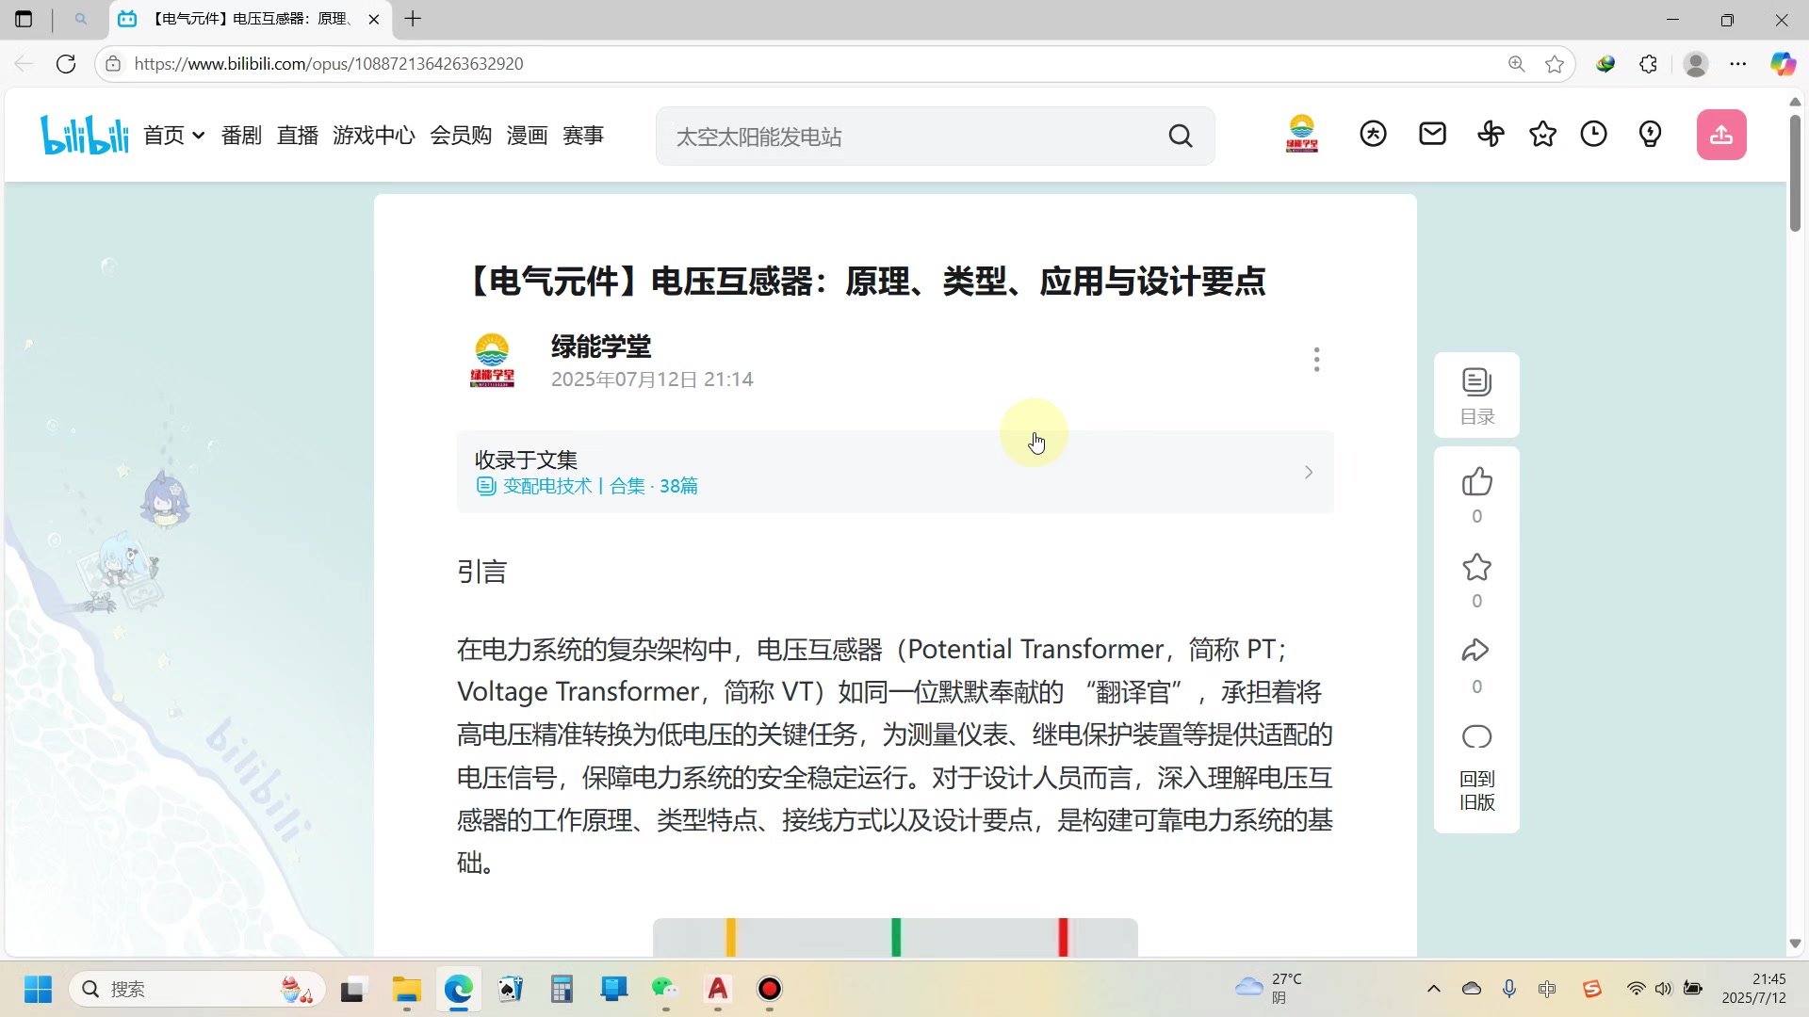This screenshot has height=1017, width=1809.
Task: Like the article with thumbs-up
Action: pyautogui.click(x=1476, y=481)
